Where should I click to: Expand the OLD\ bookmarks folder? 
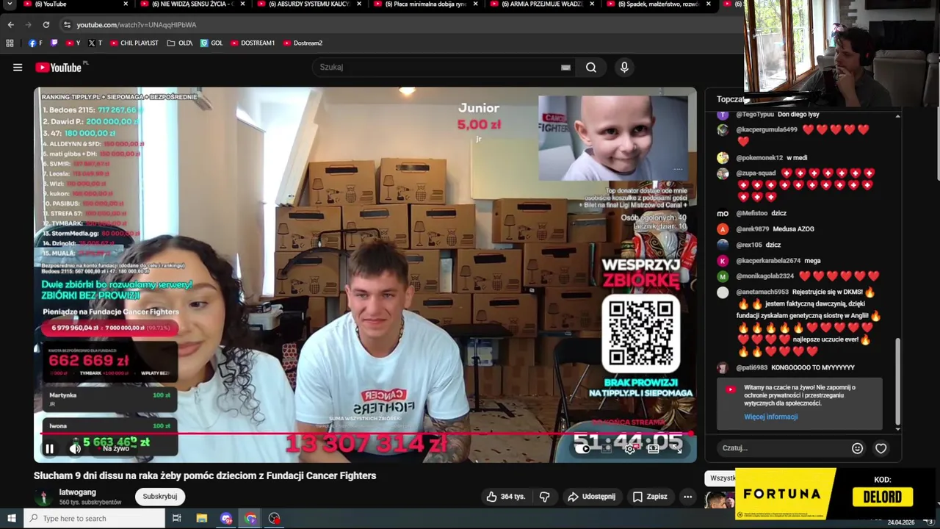[x=180, y=43]
